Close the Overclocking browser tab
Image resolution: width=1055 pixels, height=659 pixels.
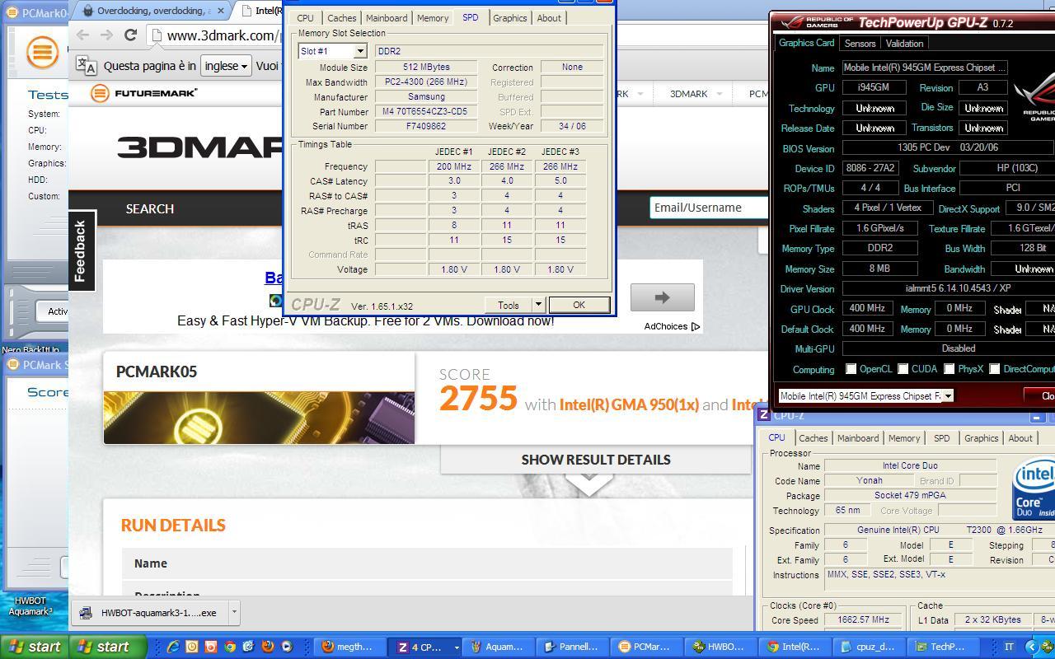[x=220, y=11]
